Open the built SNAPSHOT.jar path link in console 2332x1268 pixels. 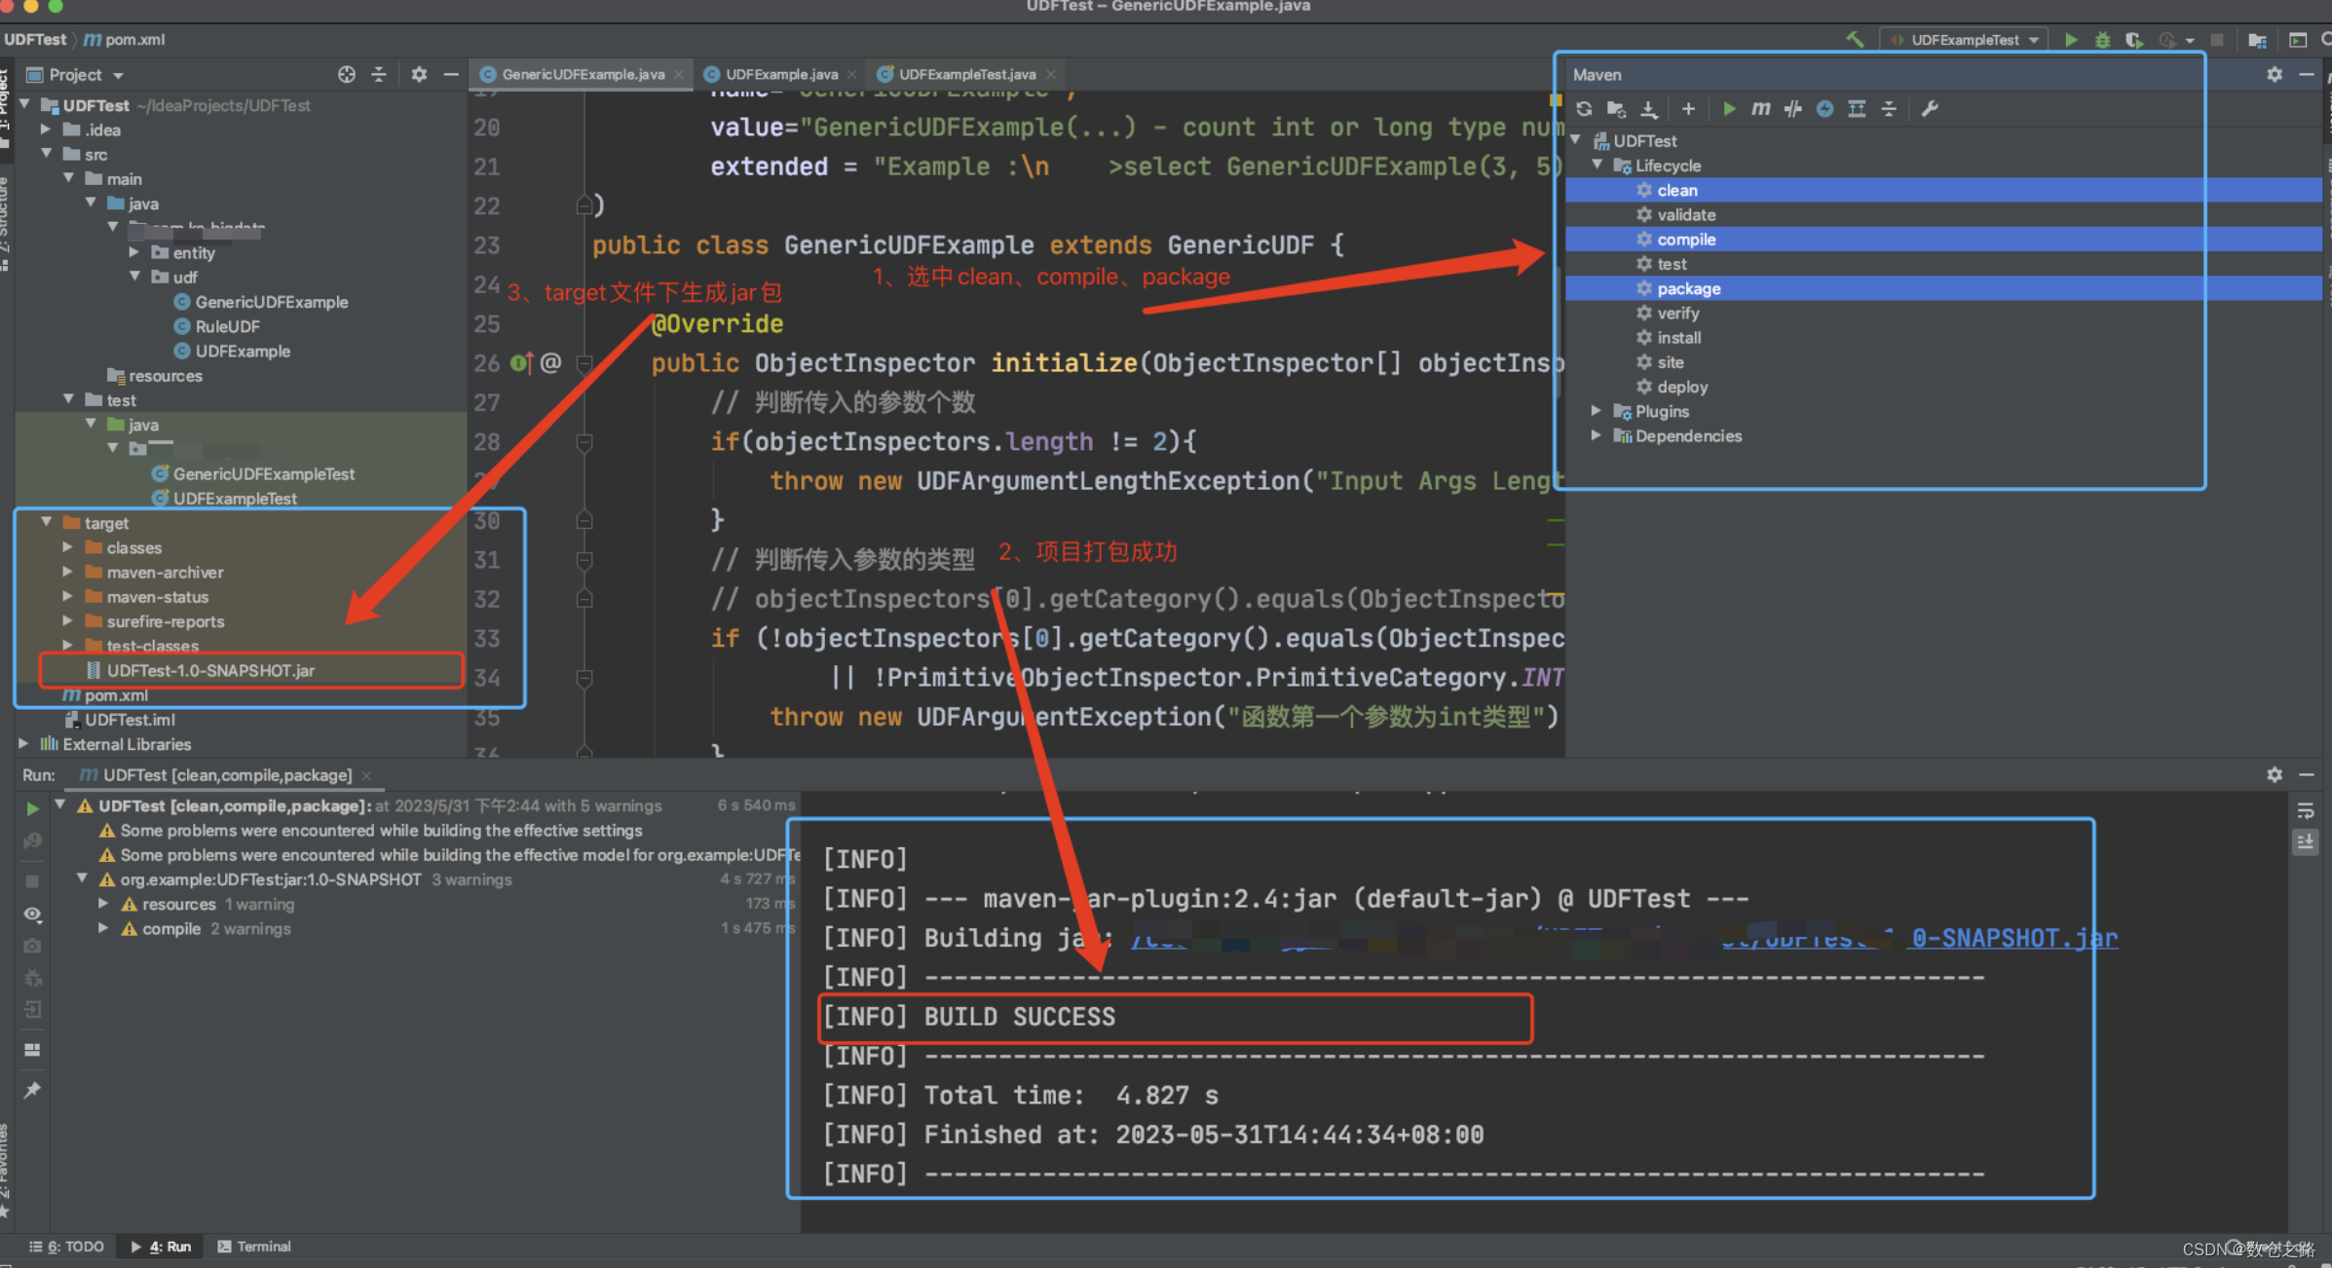[x=2013, y=938]
